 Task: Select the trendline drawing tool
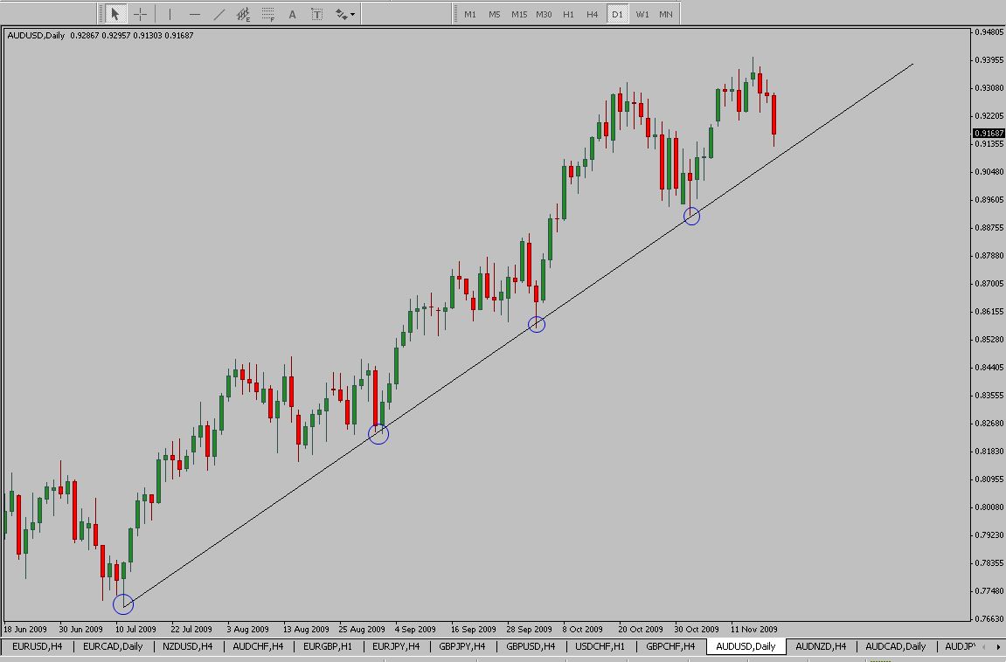(x=219, y=14)
